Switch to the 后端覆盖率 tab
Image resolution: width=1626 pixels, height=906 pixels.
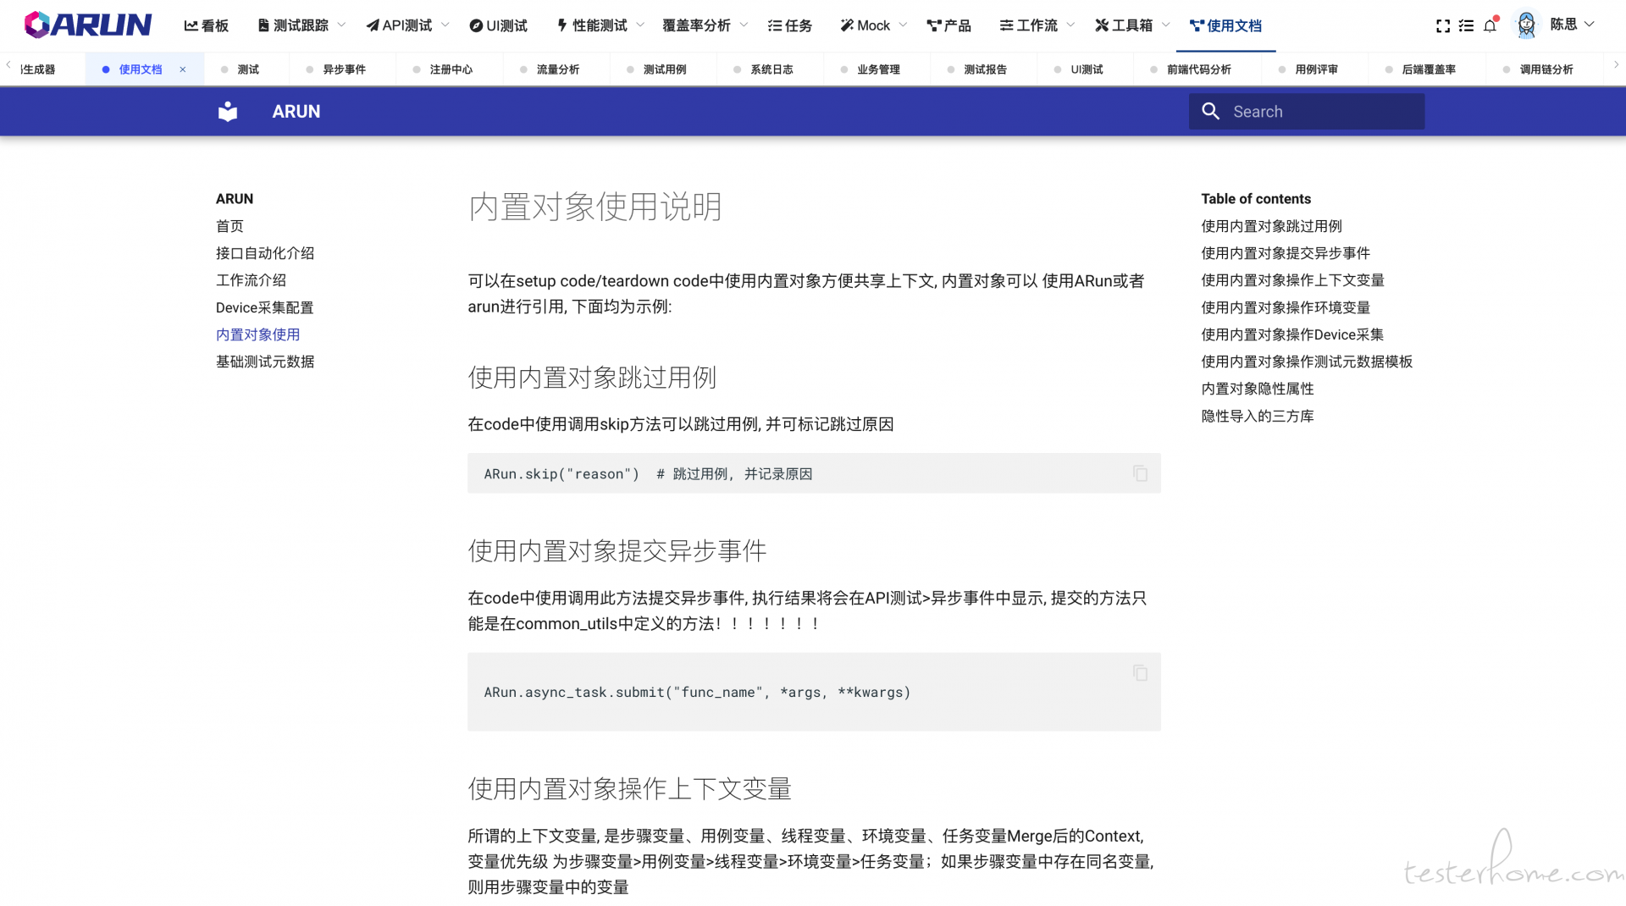[1428, 69]
